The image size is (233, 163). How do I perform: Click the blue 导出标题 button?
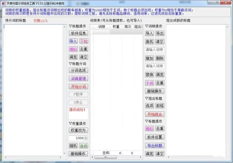coord(155,146)
